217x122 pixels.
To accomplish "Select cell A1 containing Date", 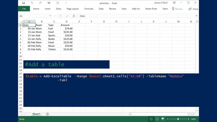I will pyautogui.click(x=29, y=25).
